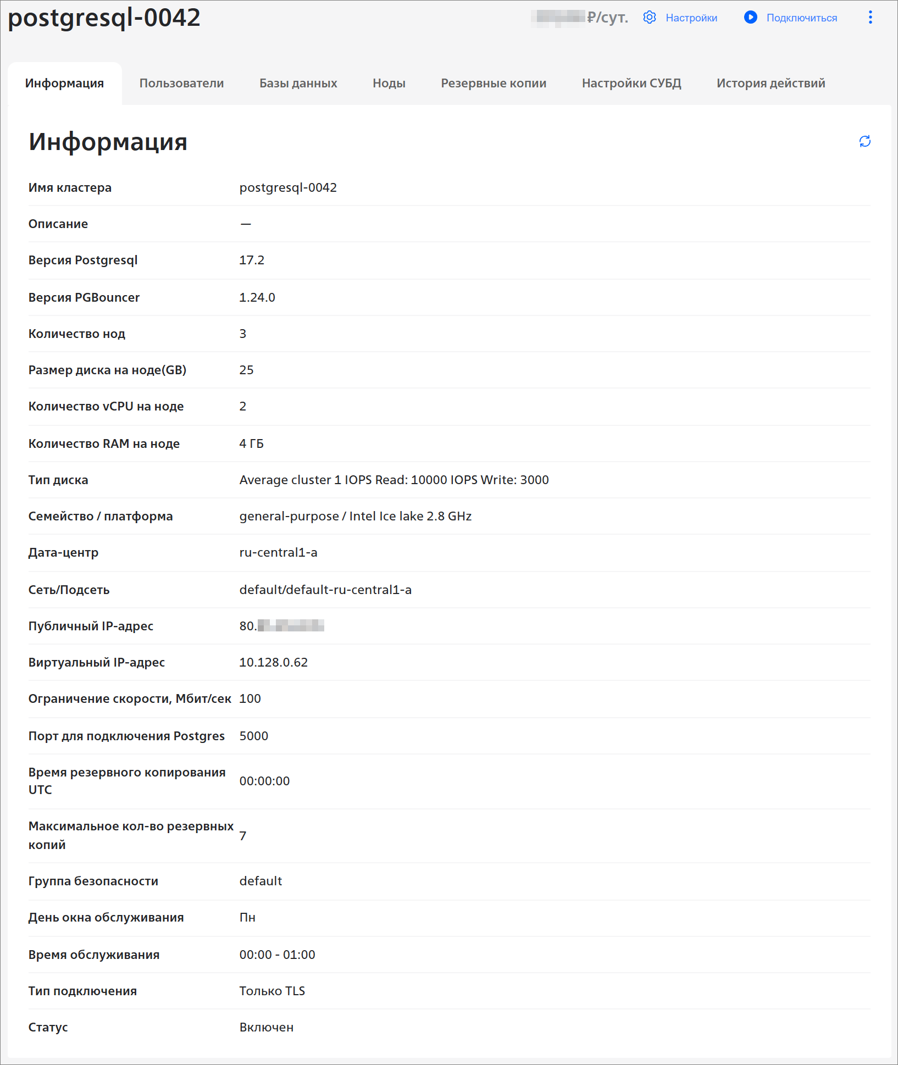Click the Подключиться link text
This screenshot has height=1065, width=898.
click(x=801, y=18)
